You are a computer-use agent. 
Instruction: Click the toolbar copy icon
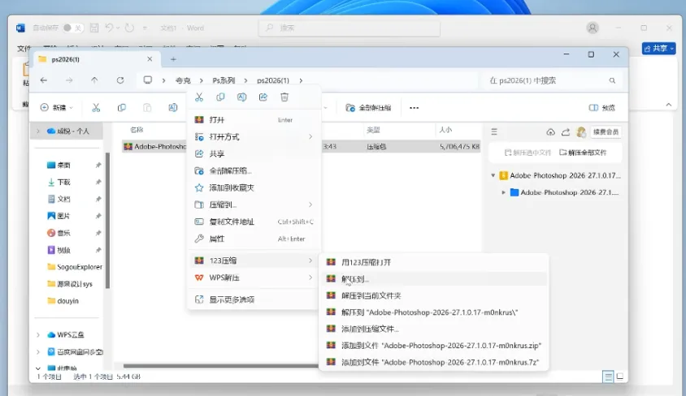(122, 107)
